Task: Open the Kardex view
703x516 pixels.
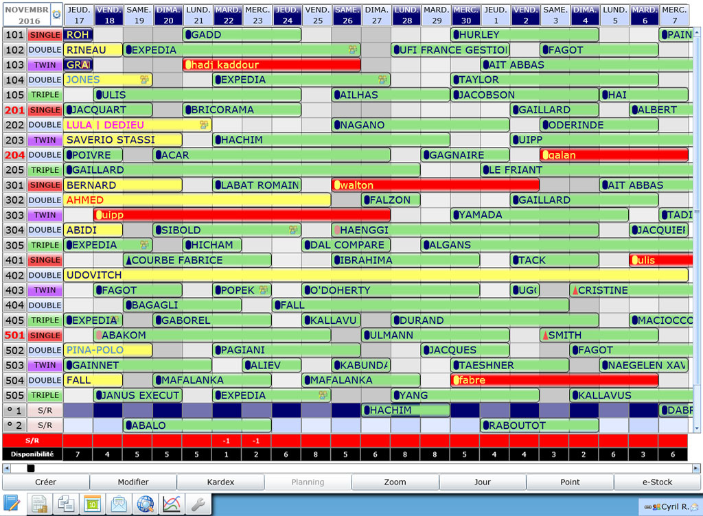Action: [220, 482]
